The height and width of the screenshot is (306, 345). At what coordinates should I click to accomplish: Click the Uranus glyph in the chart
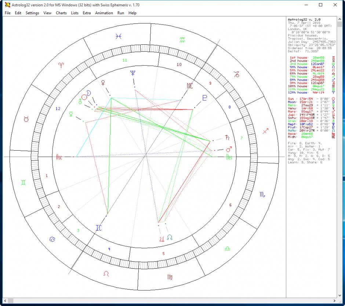[x=80, y=101]
